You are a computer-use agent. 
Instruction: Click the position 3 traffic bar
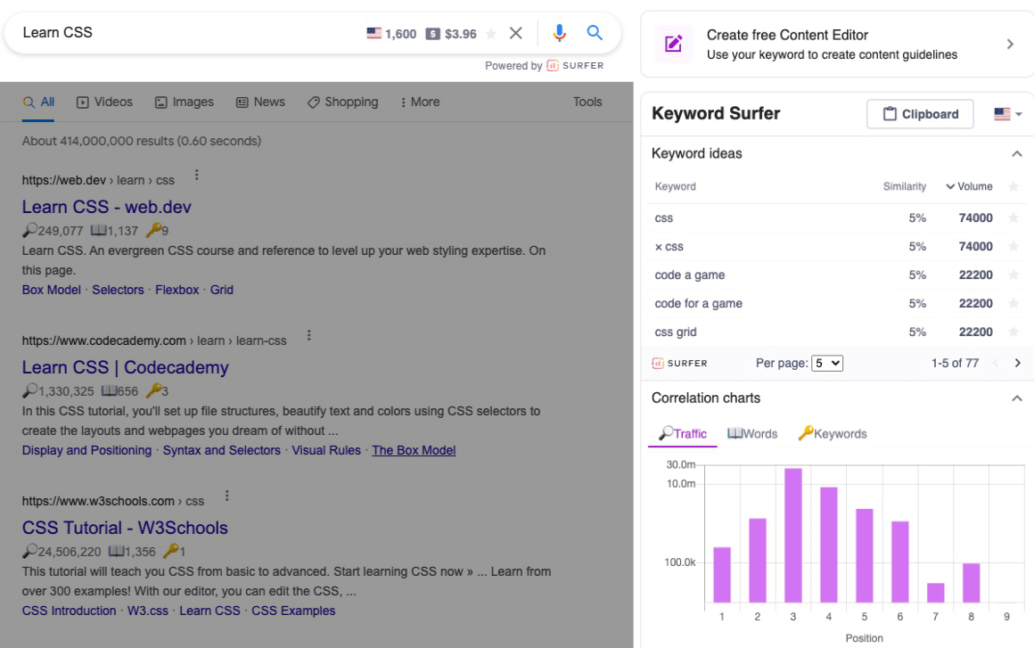[792, 535]
